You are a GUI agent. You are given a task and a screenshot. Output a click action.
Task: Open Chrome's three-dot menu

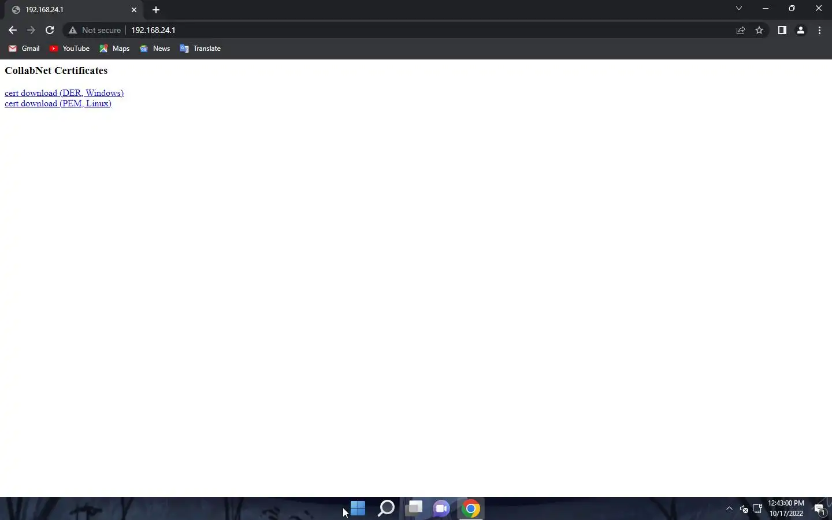click(x=819, y=30)
